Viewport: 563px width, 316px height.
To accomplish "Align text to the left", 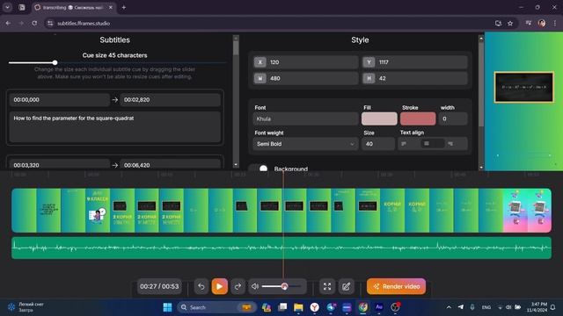I will click(404, 144).
